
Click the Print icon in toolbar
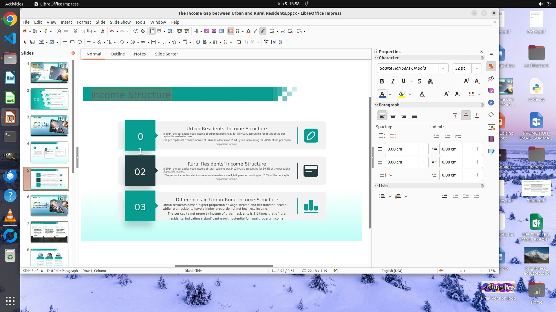[x=66, y=31]
